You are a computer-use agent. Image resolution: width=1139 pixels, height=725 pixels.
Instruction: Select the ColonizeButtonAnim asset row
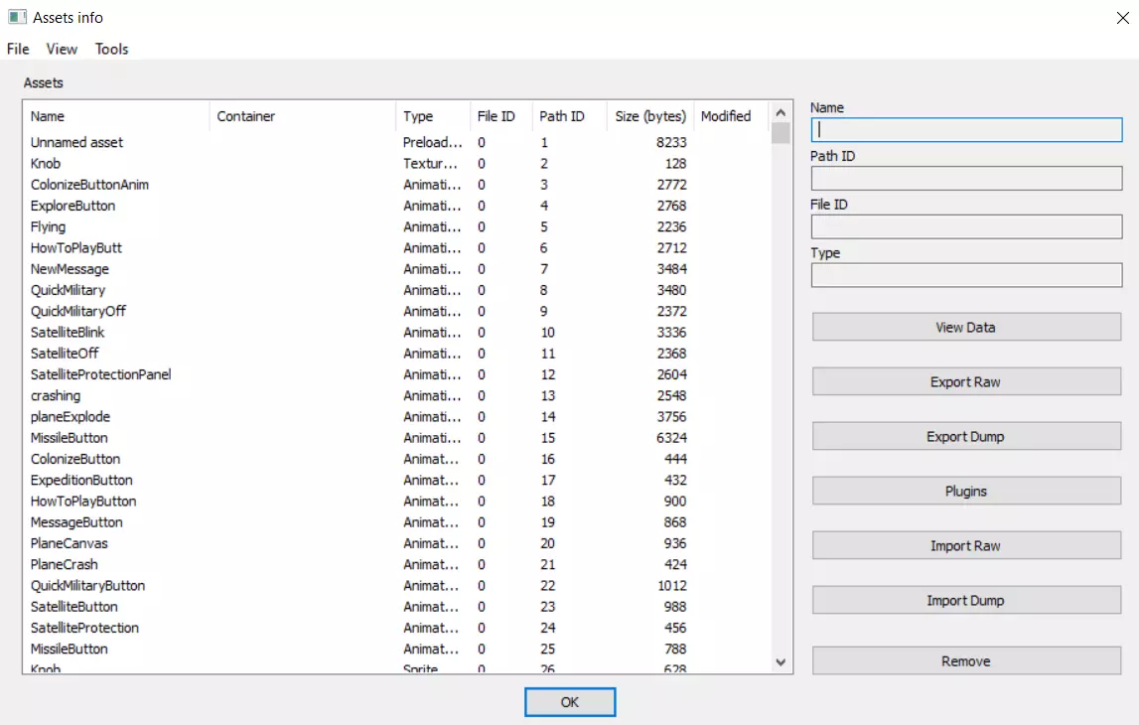click(89, 185)
